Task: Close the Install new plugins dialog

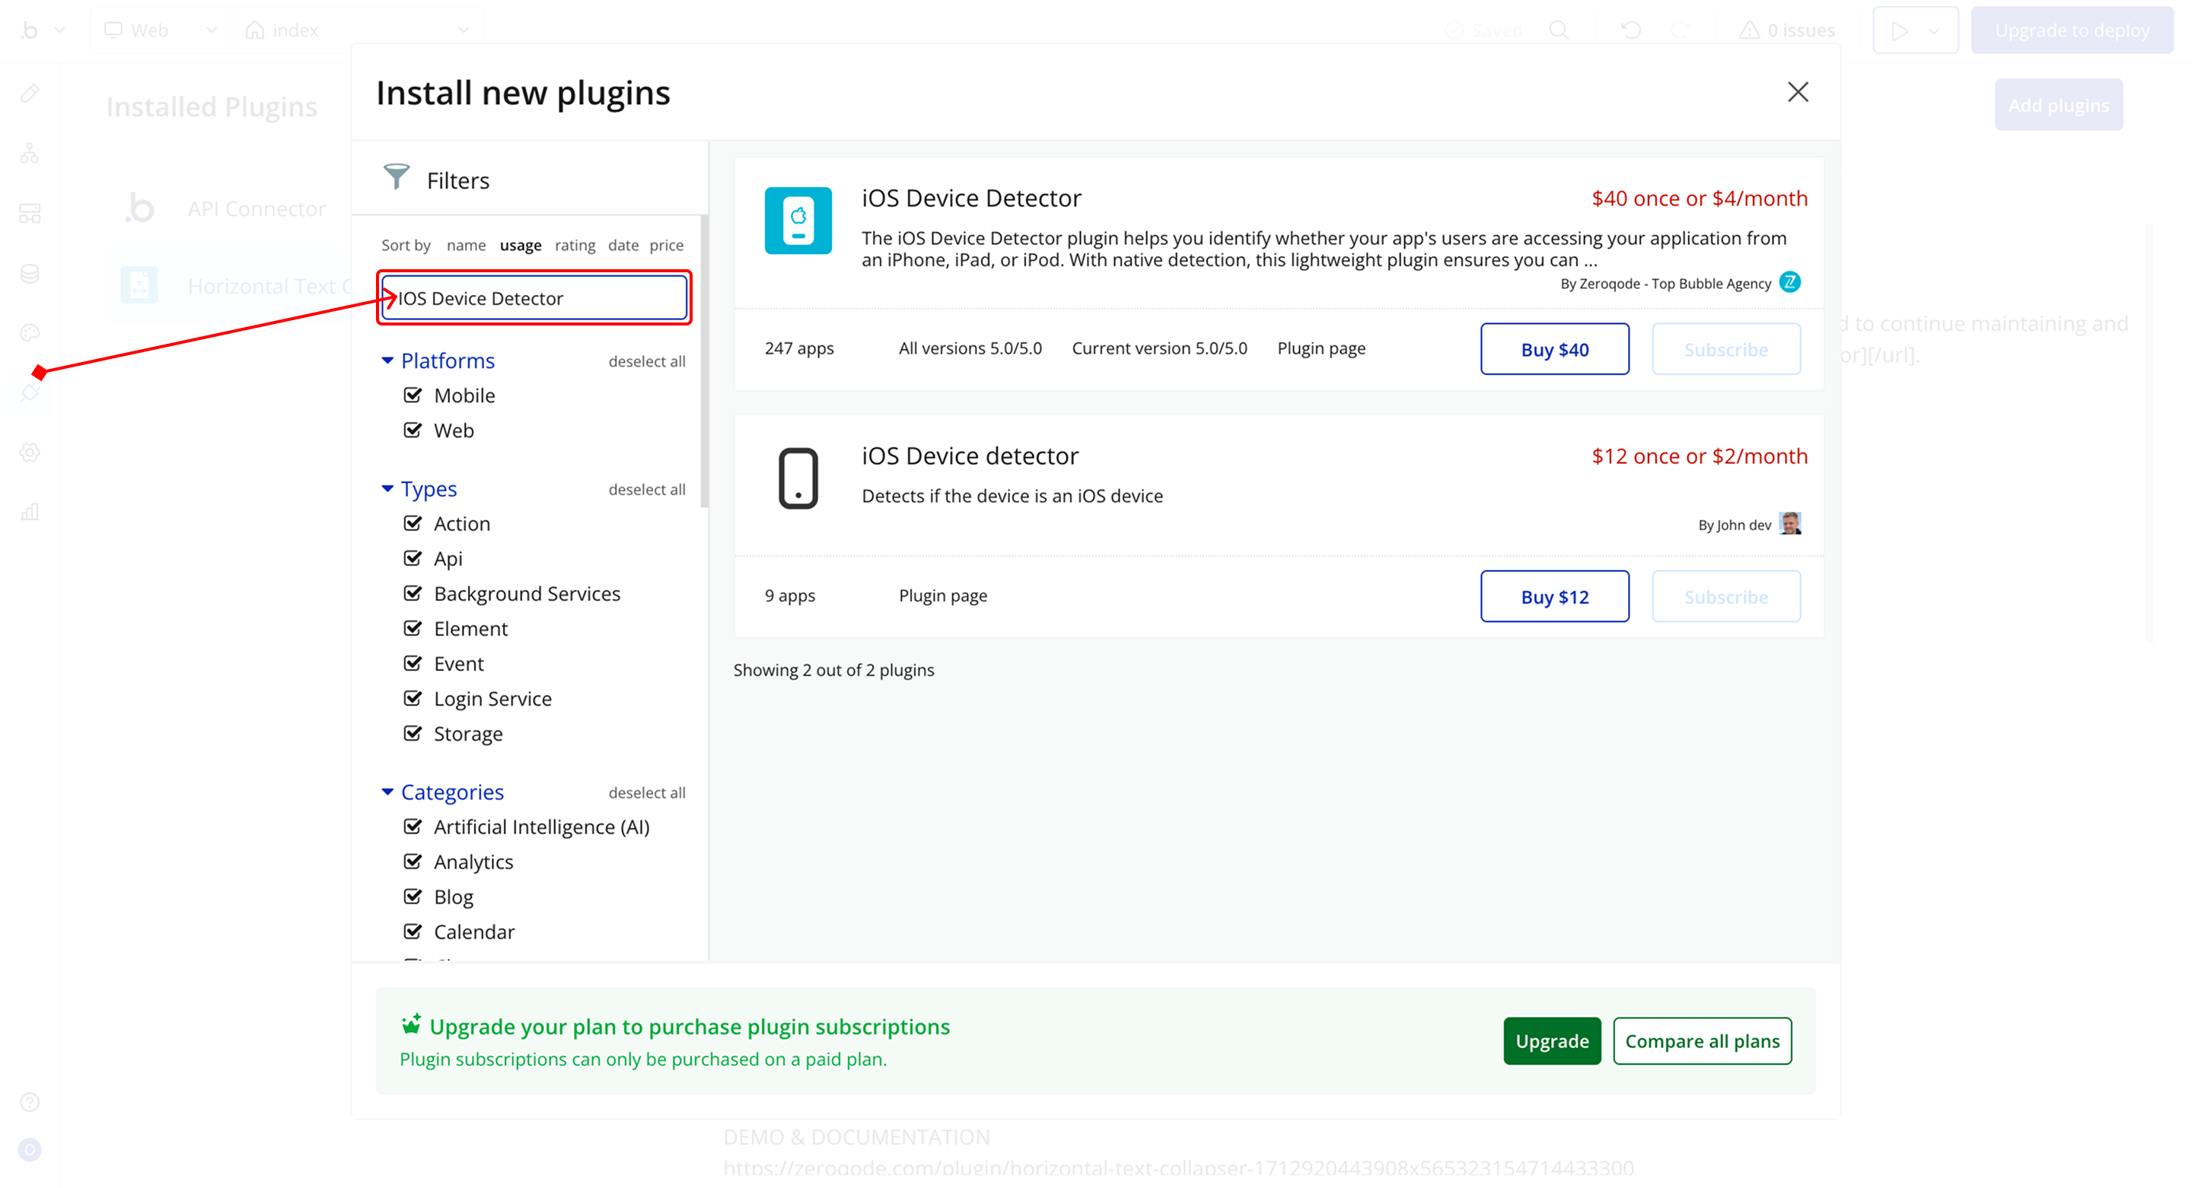Action: coord(1797,92)
